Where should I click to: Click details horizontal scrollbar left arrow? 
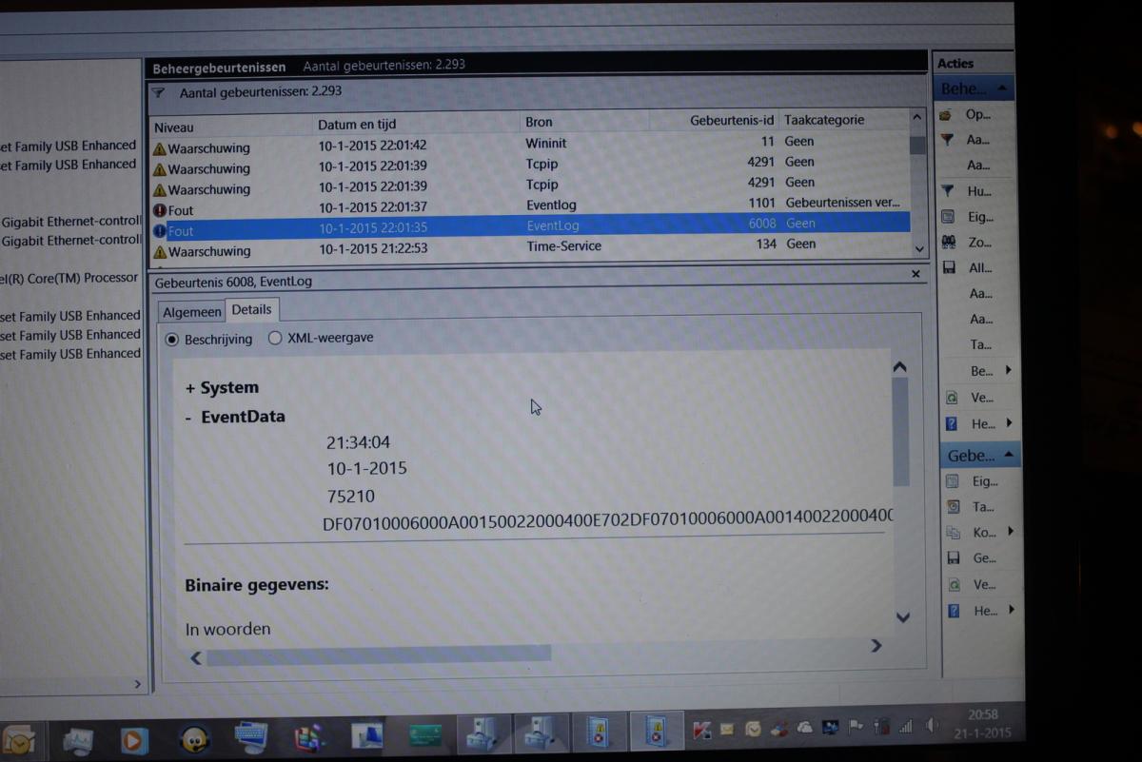click(196, 657)
